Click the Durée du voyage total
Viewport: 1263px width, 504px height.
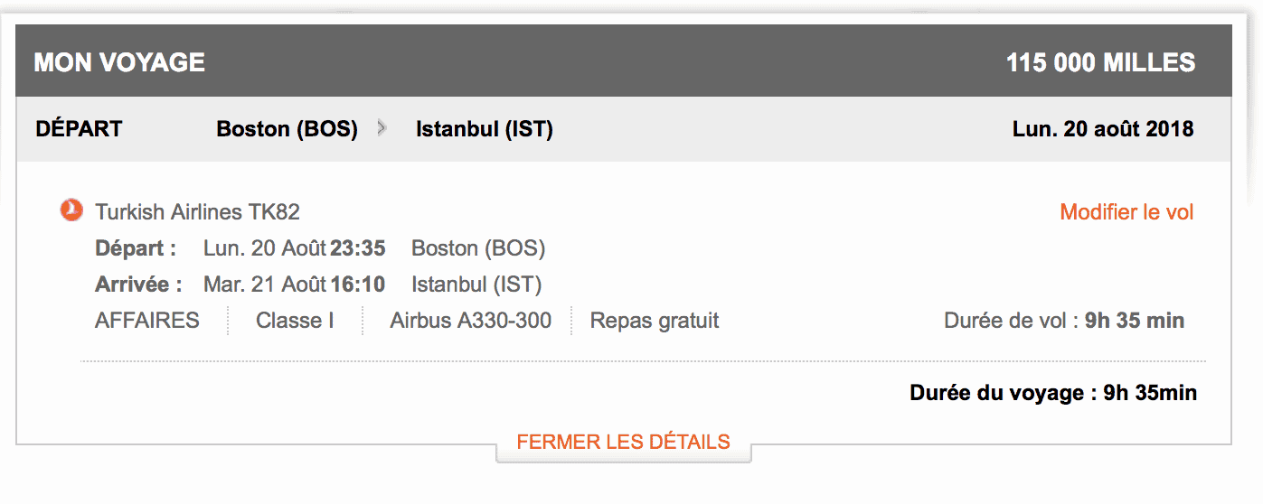pyautogui.click(x=1052, y=393)
